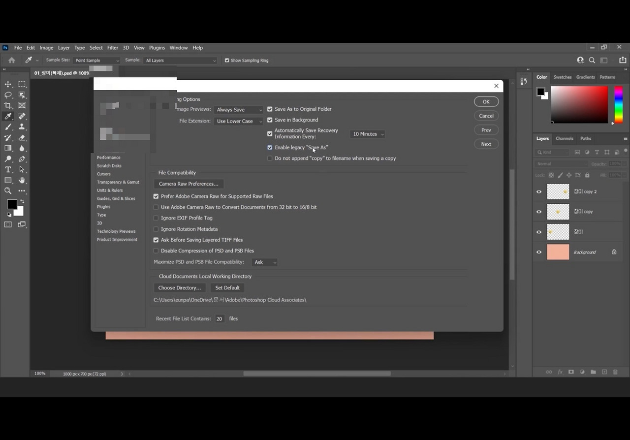630x440 pixels.
Task: Select the Path Selection arrow tool
Action: 22,170
